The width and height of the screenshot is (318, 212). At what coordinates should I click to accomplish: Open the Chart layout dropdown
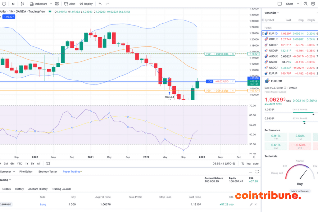coord(291,4)
